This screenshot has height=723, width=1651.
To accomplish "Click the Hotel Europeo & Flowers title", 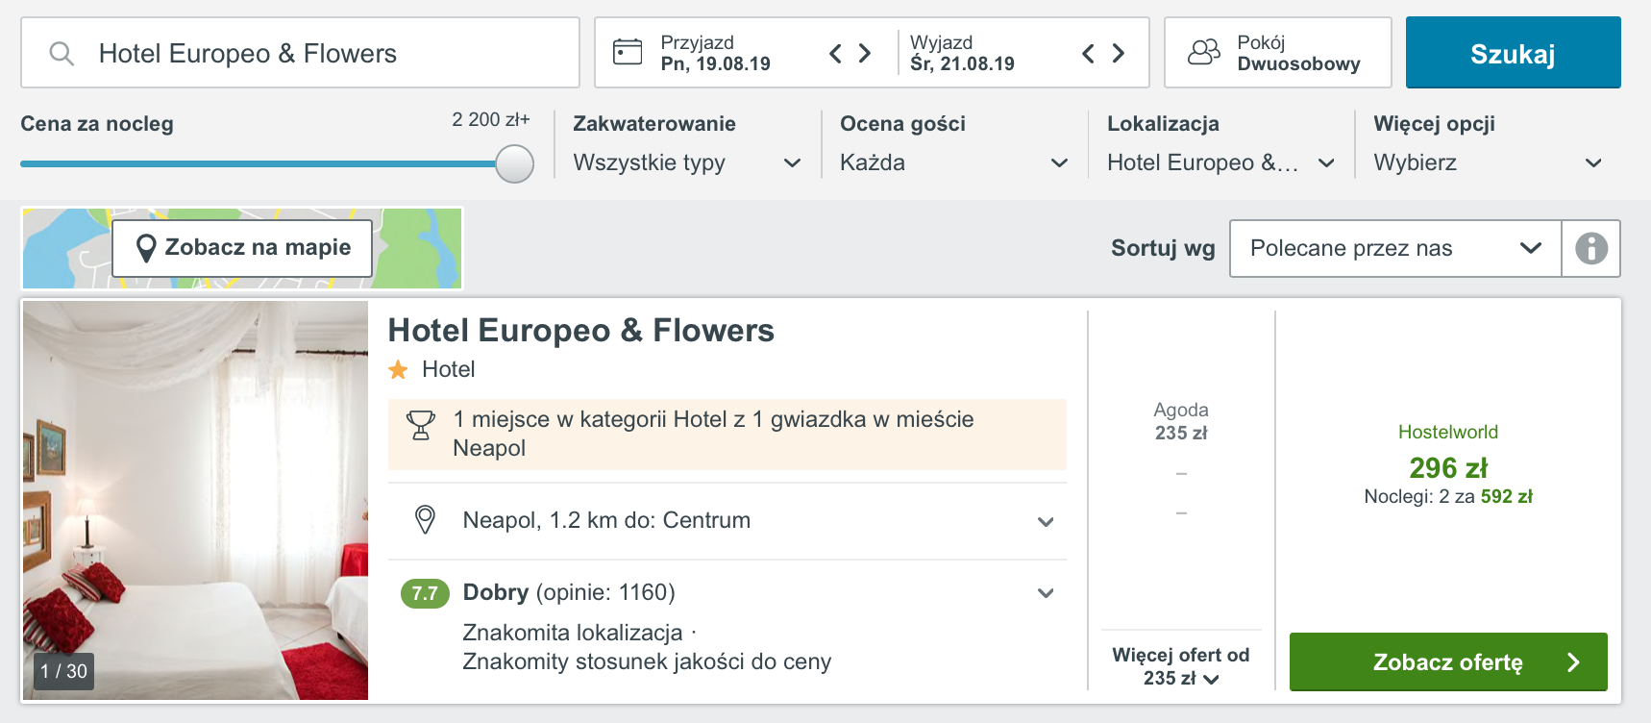I will (580, 331).
